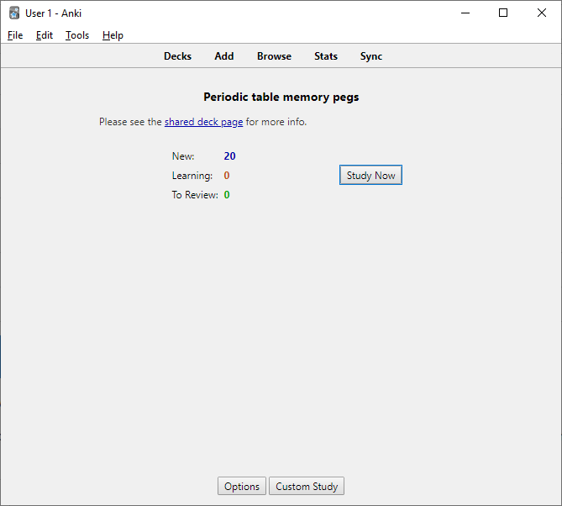This screenshot has height=506, width=562.
Task: Sync the collection
Action: pos(371,56)
